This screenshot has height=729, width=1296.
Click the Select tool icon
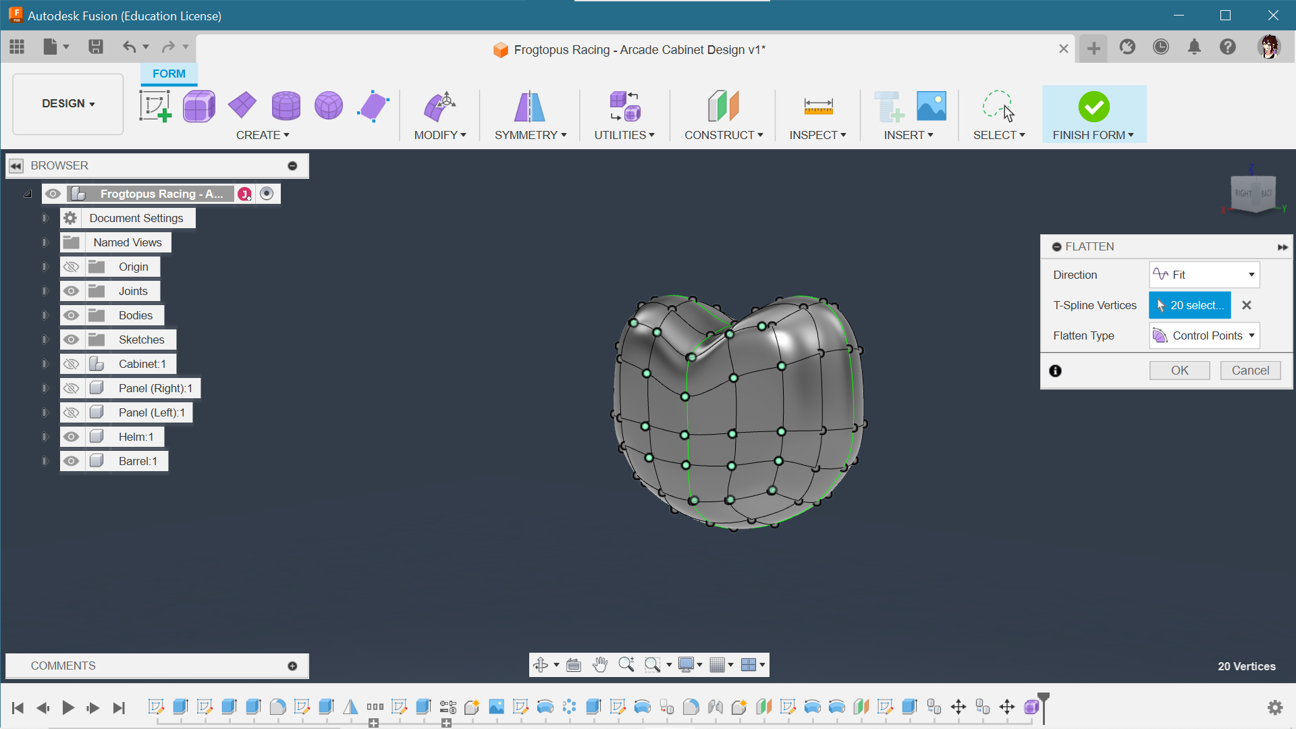[998, 106]
